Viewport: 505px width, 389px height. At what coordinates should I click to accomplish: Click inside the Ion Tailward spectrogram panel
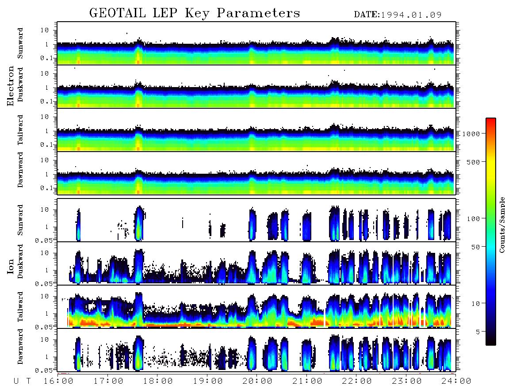click(x=256, y=307)
